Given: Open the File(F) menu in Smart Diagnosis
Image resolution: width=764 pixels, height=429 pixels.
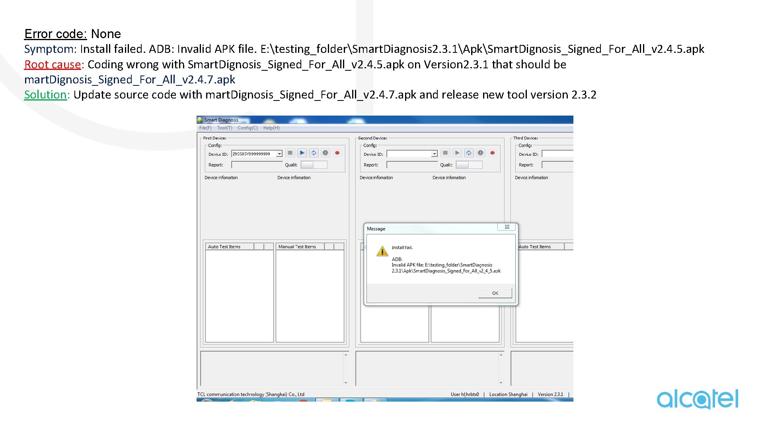Looking at the screenshot, I should pyautogui.click(x=205, y=128).
